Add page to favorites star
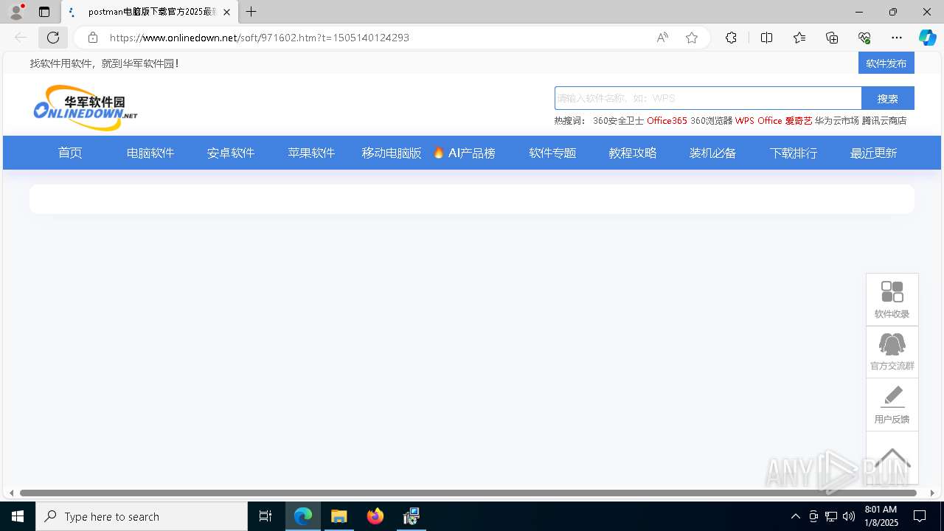Viewport: 944px width, 531px height. [x=692, y=38]
